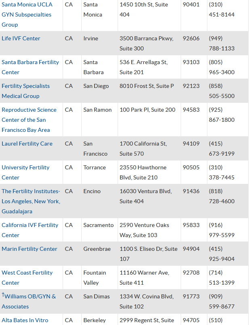This screenshot has width=249, height=325.
Task: Click Laurel Fertility Care phone (415) 673-9199
Action: coord(222,148)
